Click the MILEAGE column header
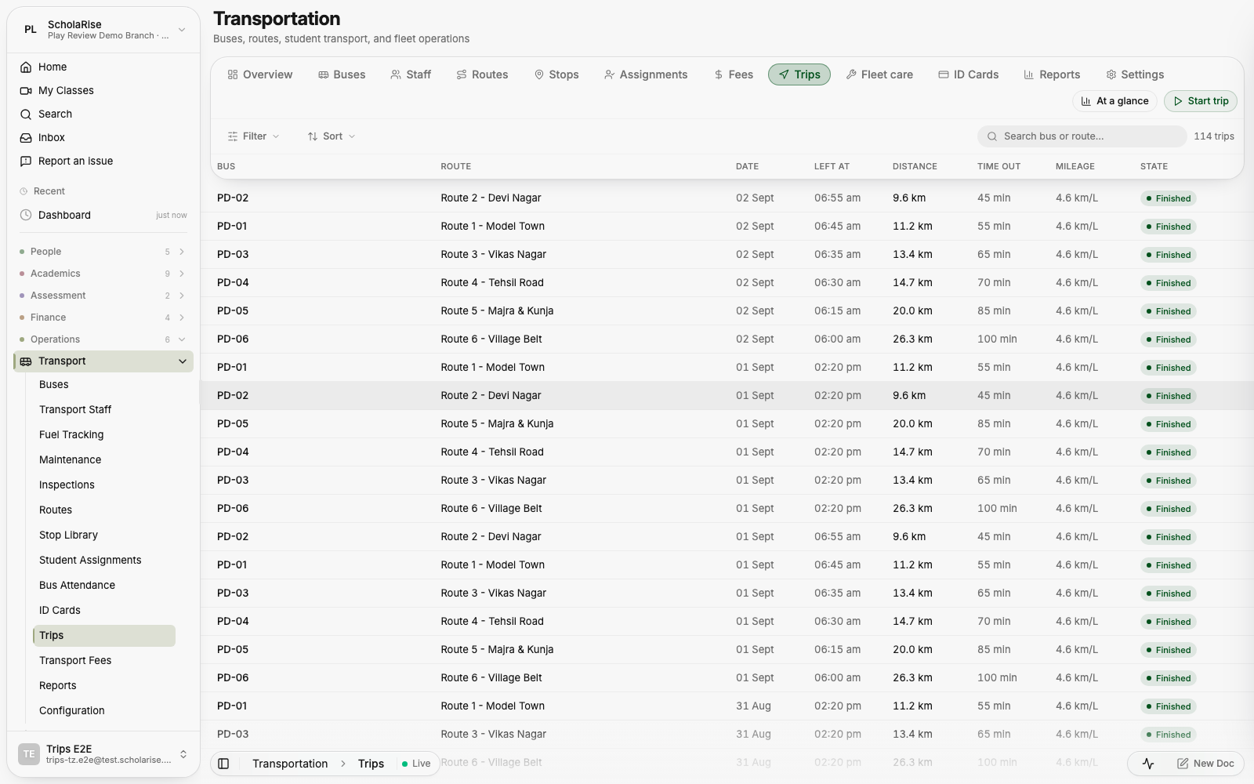 click(x=1075, y=167)
